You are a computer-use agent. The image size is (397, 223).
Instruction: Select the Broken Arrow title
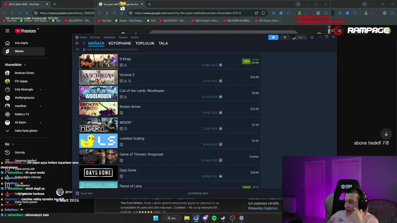point(130,107)
